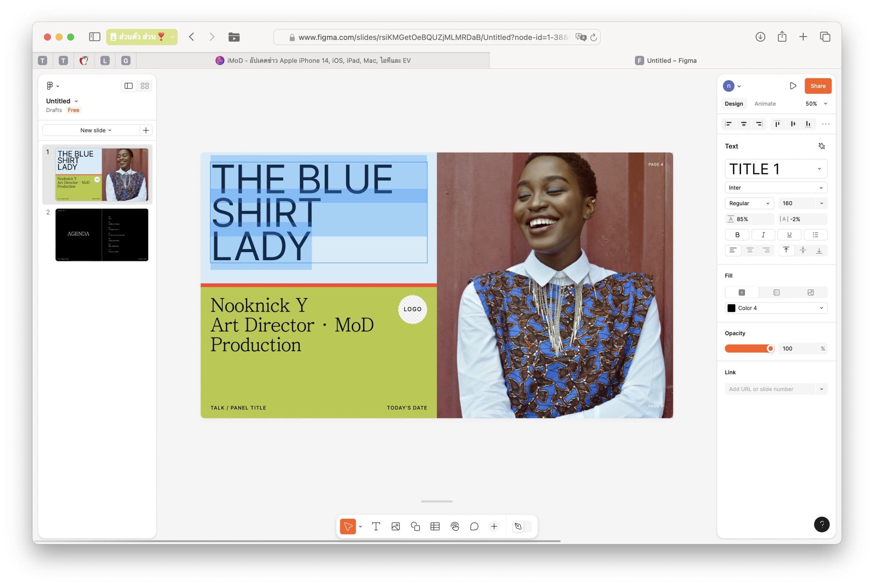Start the presentation with the play icon
The width and height of the screenshot is (874, 587).
point(792,86)
